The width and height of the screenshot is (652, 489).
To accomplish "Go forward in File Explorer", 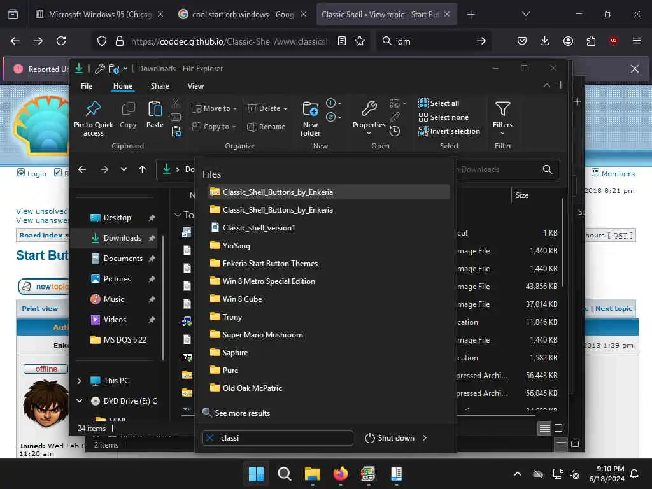I will click(x=104, y=169).
